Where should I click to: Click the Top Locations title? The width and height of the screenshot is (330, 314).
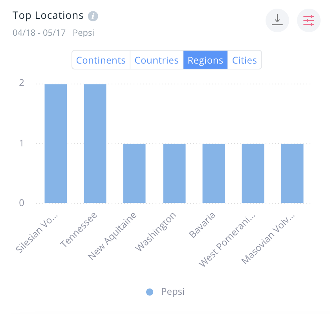click(48, 15)
